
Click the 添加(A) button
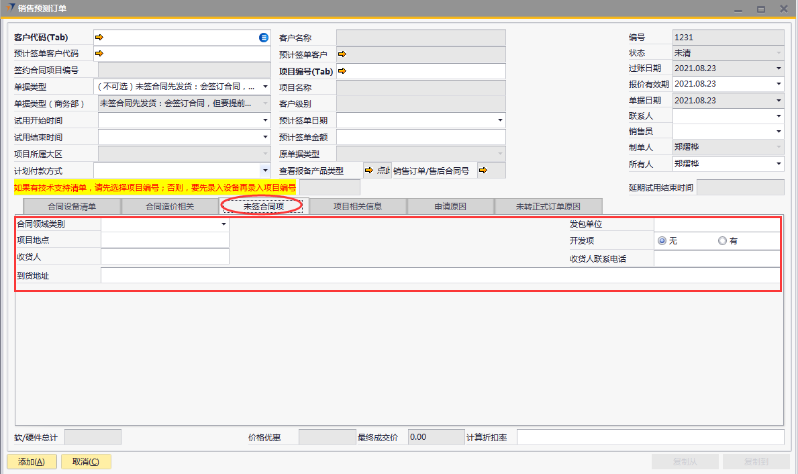tap(32, 462)
